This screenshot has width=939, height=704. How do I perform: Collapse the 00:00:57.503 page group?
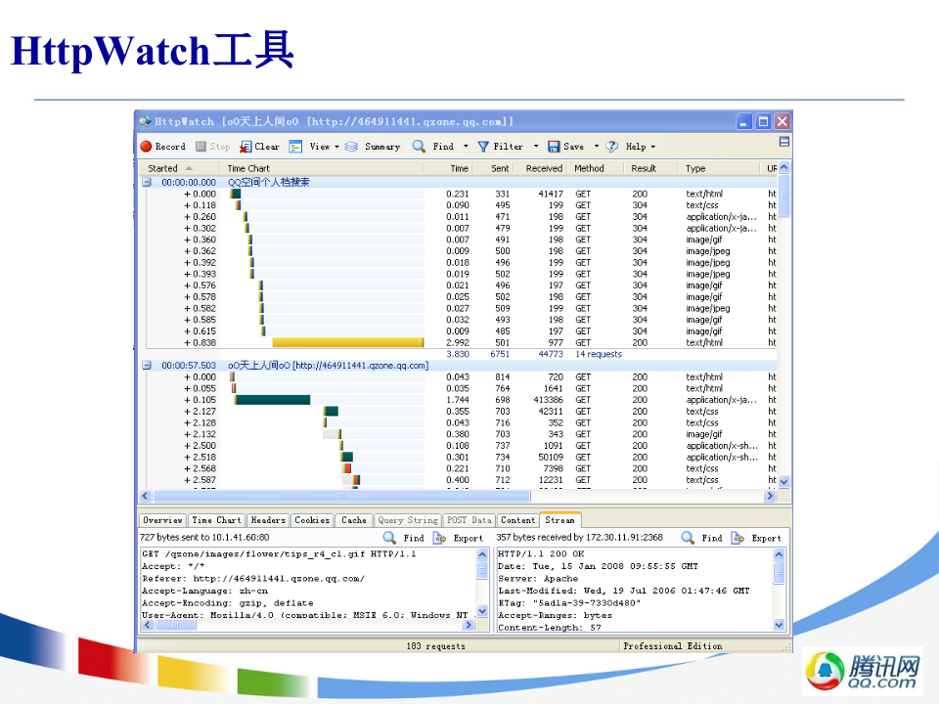tap(147, 366)
